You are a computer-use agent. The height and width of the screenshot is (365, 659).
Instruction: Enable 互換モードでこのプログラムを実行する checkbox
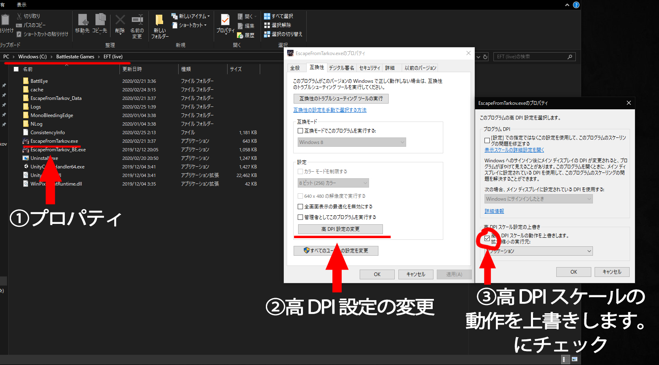pyautogui.click(x=301, y=131)
